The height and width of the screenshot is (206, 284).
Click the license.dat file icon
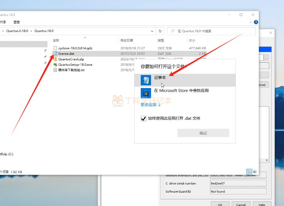click(x=55, y=54)
